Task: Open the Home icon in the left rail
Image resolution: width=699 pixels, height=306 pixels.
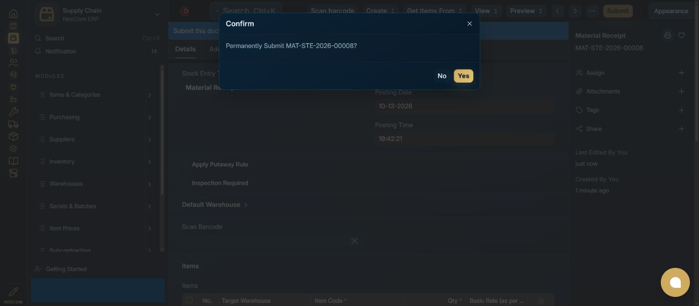Action: [13, 14]
